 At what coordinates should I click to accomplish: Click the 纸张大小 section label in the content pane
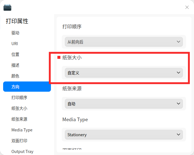point(72,58)
